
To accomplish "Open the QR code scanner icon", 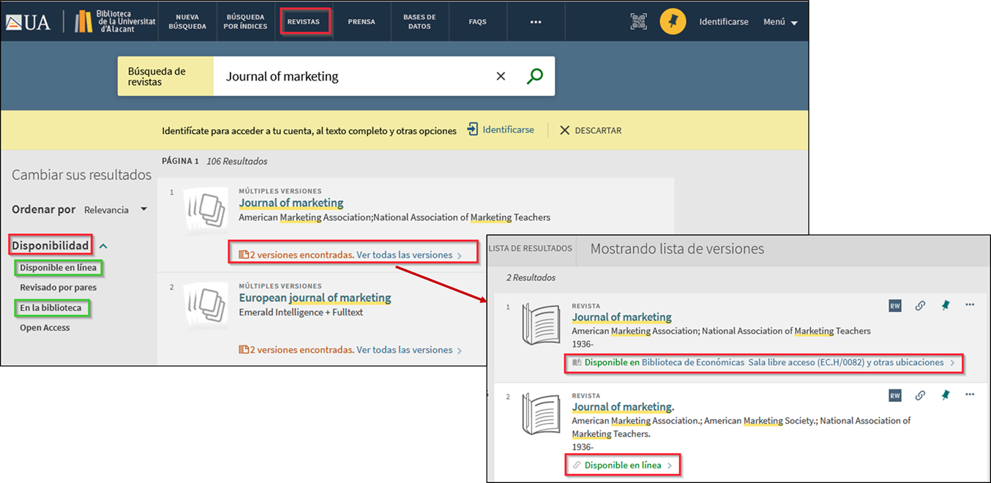I will coord(638,21).
